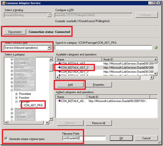Click the Remove All button
Viewport: 163px width, 146px height.
99,123
